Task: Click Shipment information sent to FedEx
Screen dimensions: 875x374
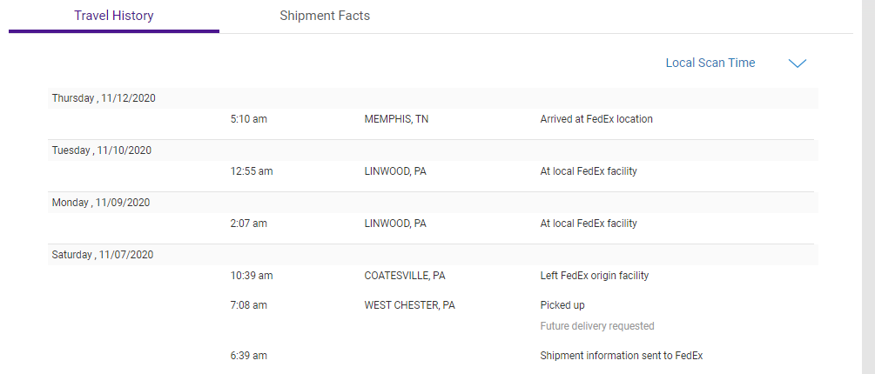Action: pyautogui.click(x=622, y=356)
